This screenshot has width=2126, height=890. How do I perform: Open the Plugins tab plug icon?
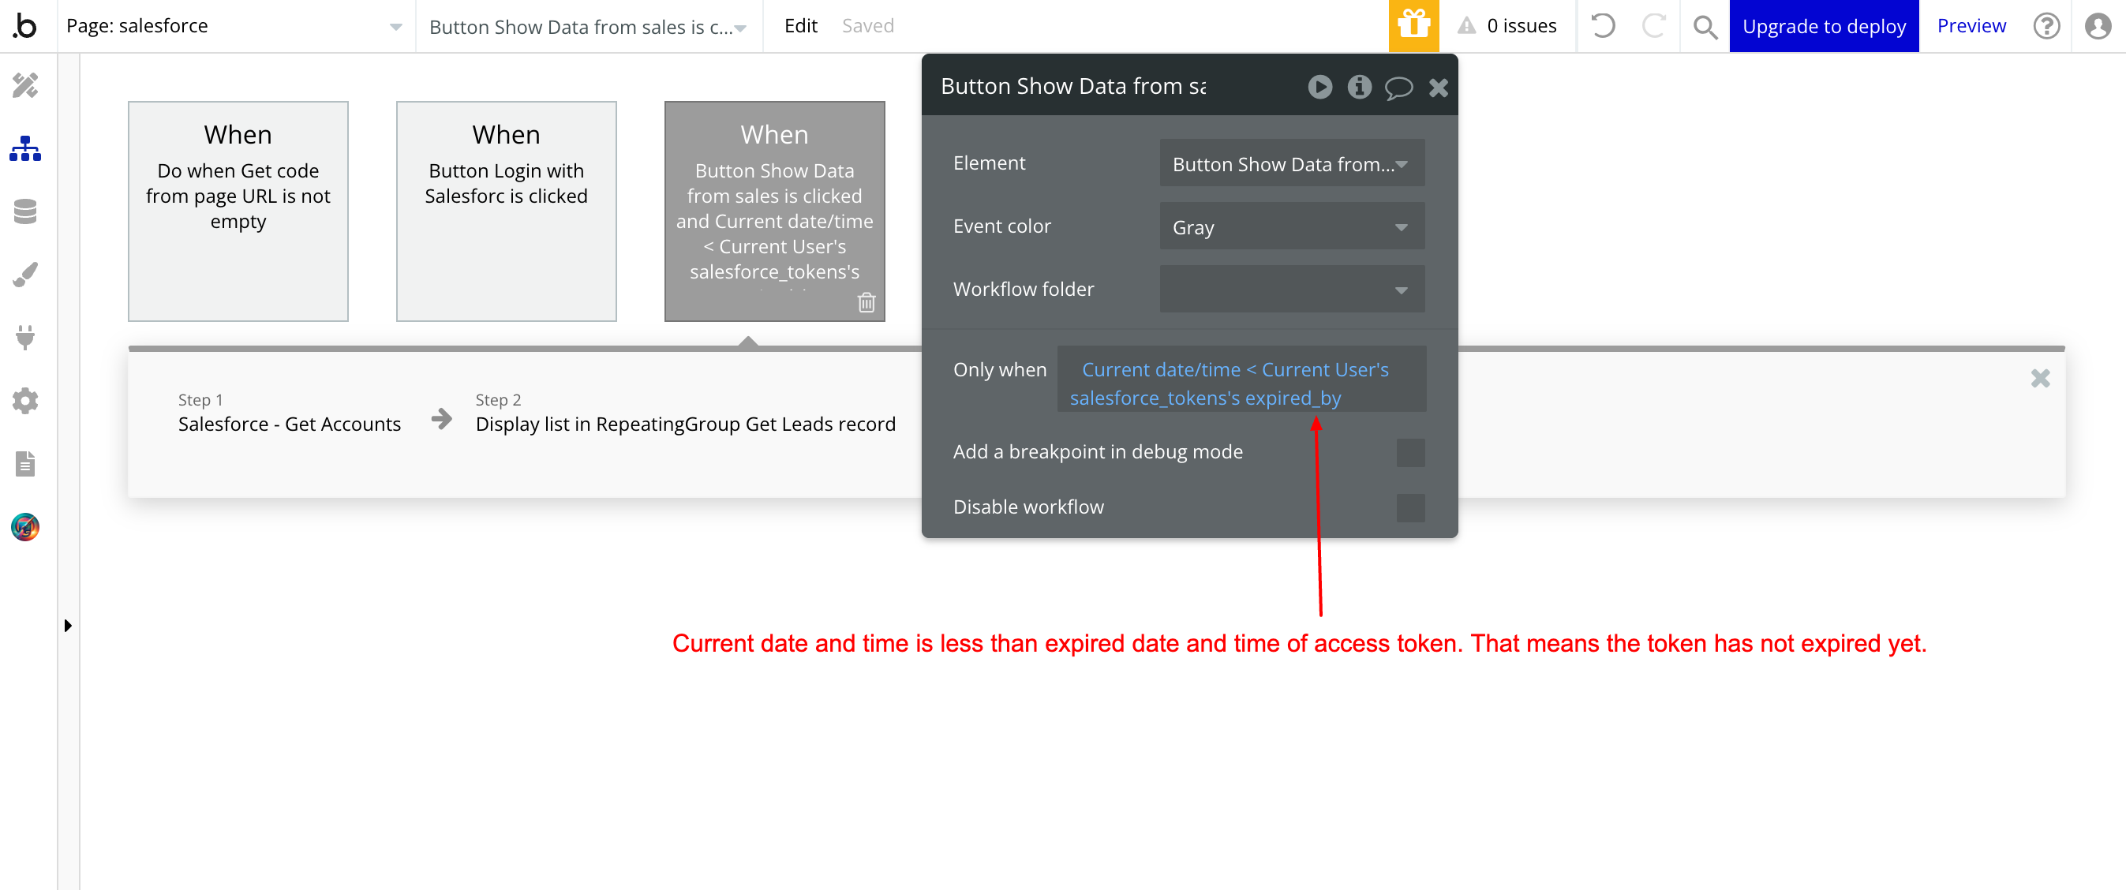point(25,338)
